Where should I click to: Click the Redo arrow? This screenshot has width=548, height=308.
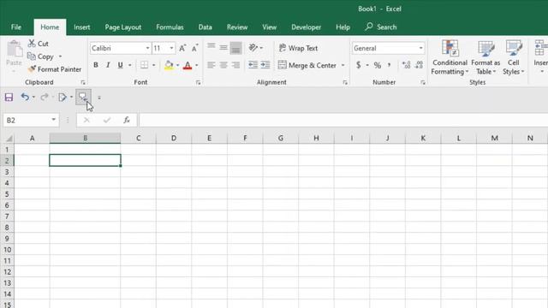44,97
